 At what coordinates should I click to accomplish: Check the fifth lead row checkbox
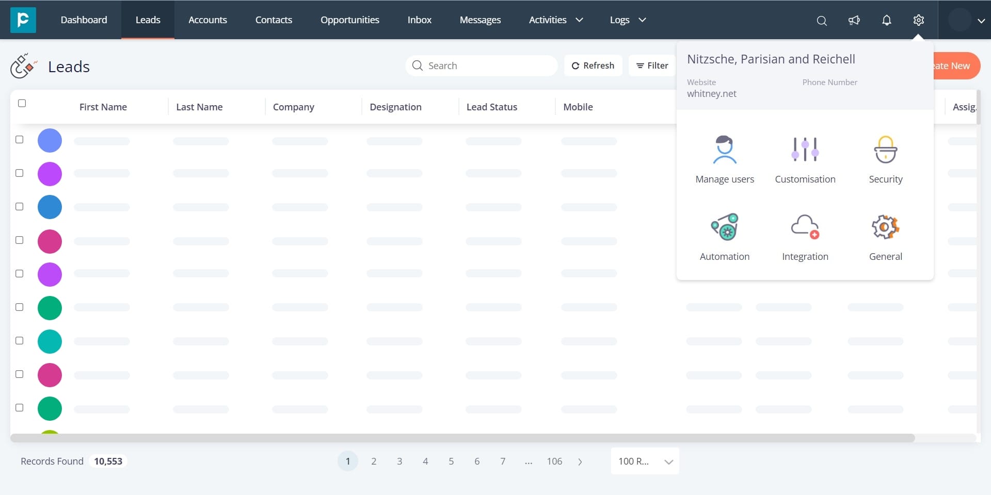(20, 273)
